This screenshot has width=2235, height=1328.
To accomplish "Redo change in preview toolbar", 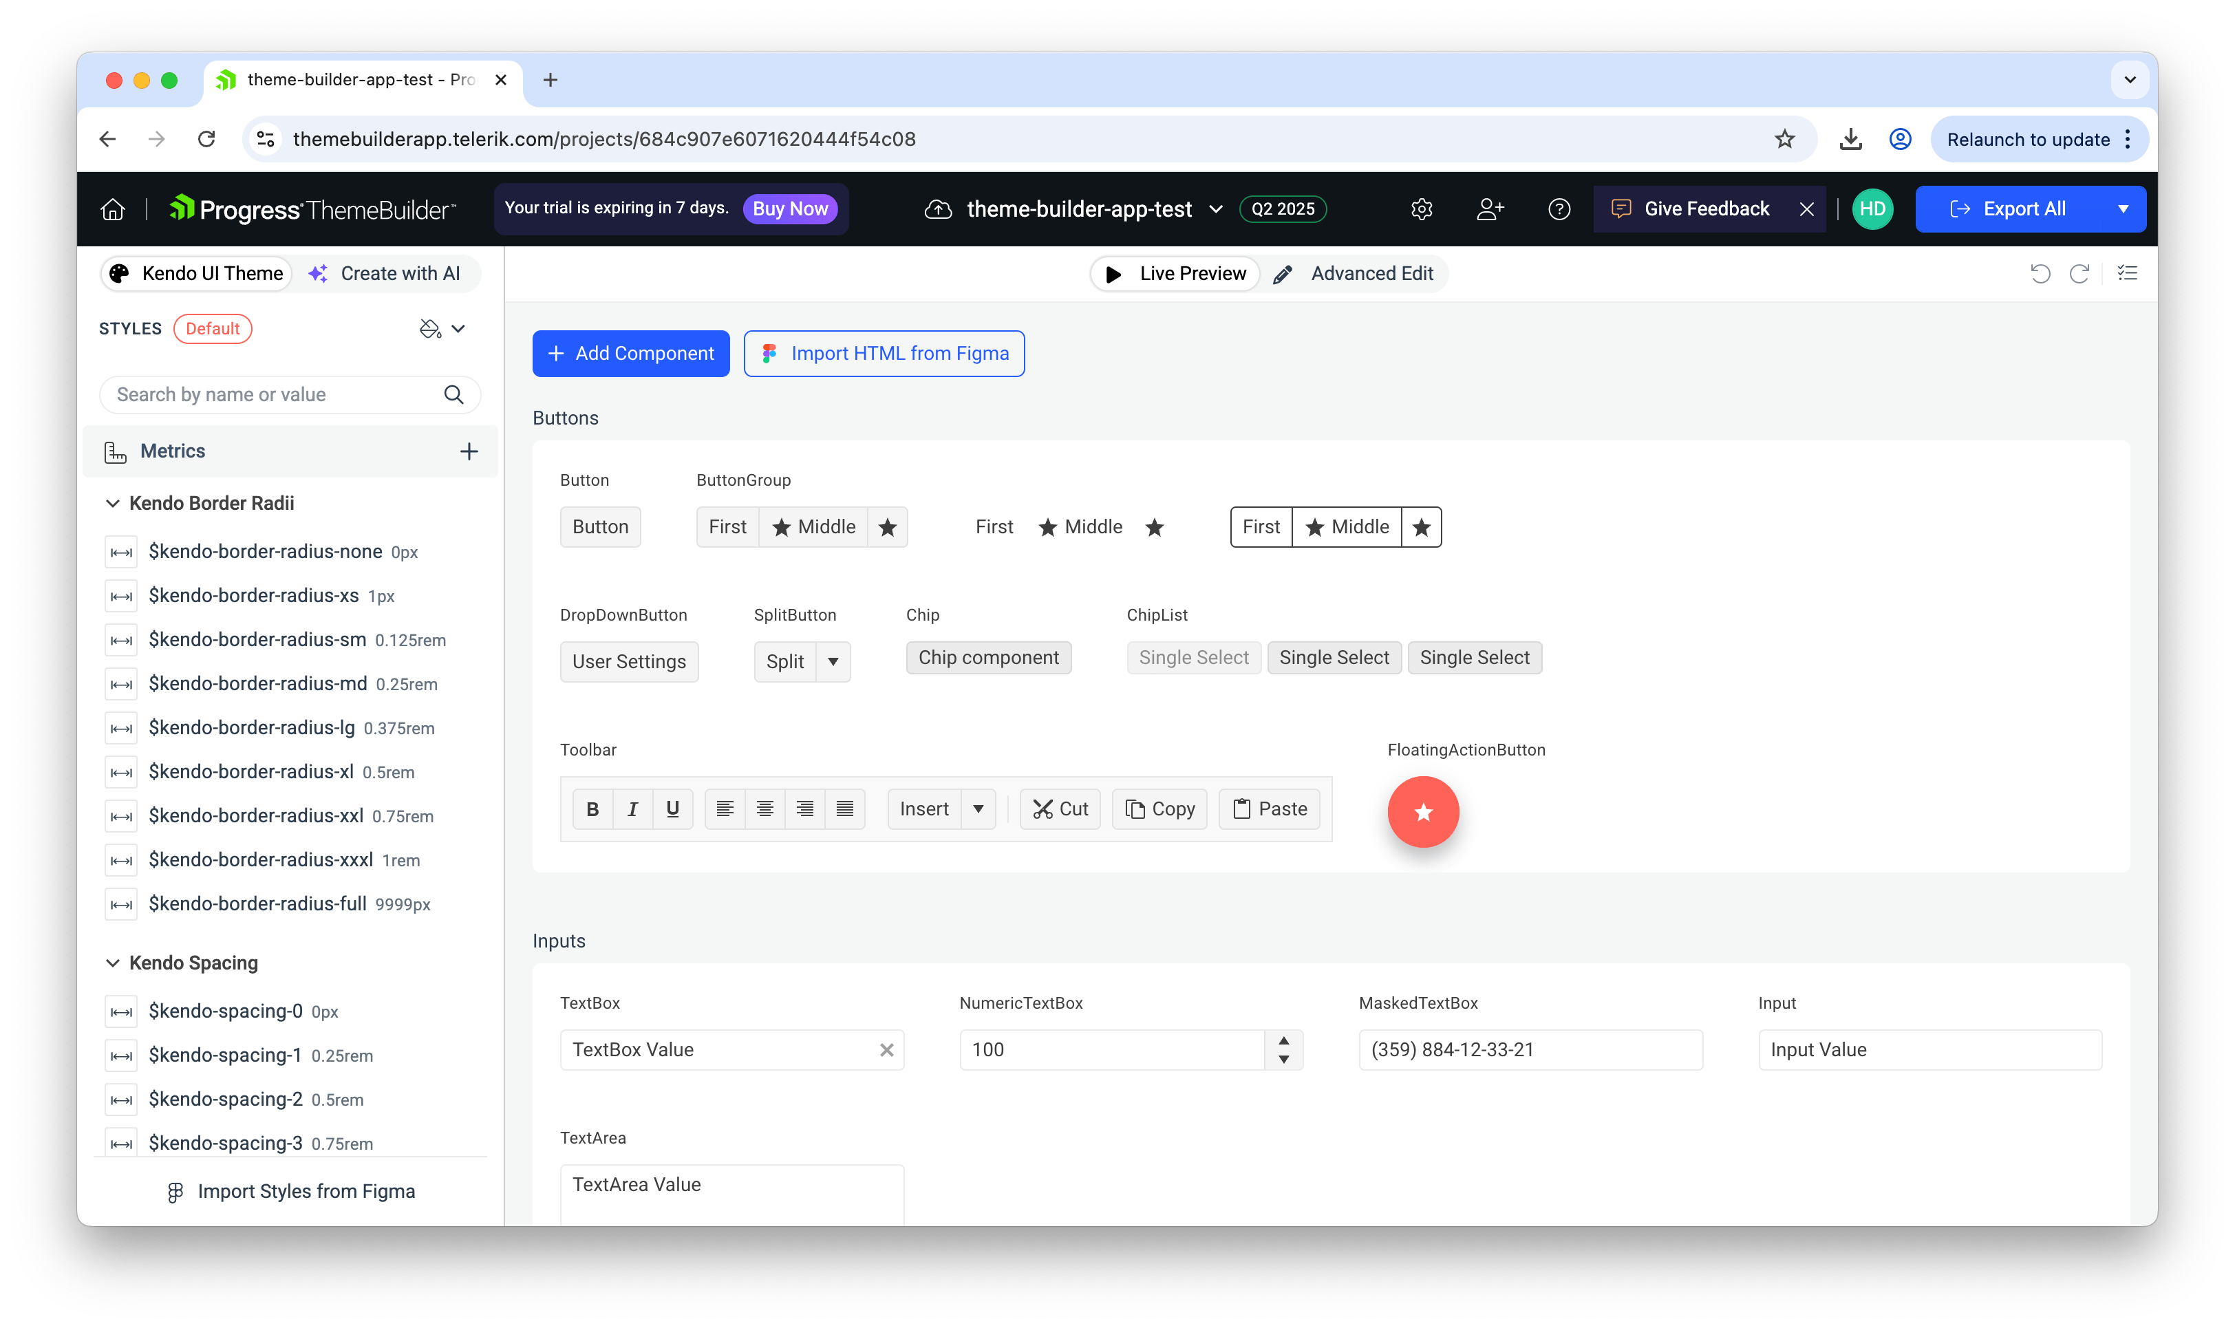I will [x=2079, y=273].
